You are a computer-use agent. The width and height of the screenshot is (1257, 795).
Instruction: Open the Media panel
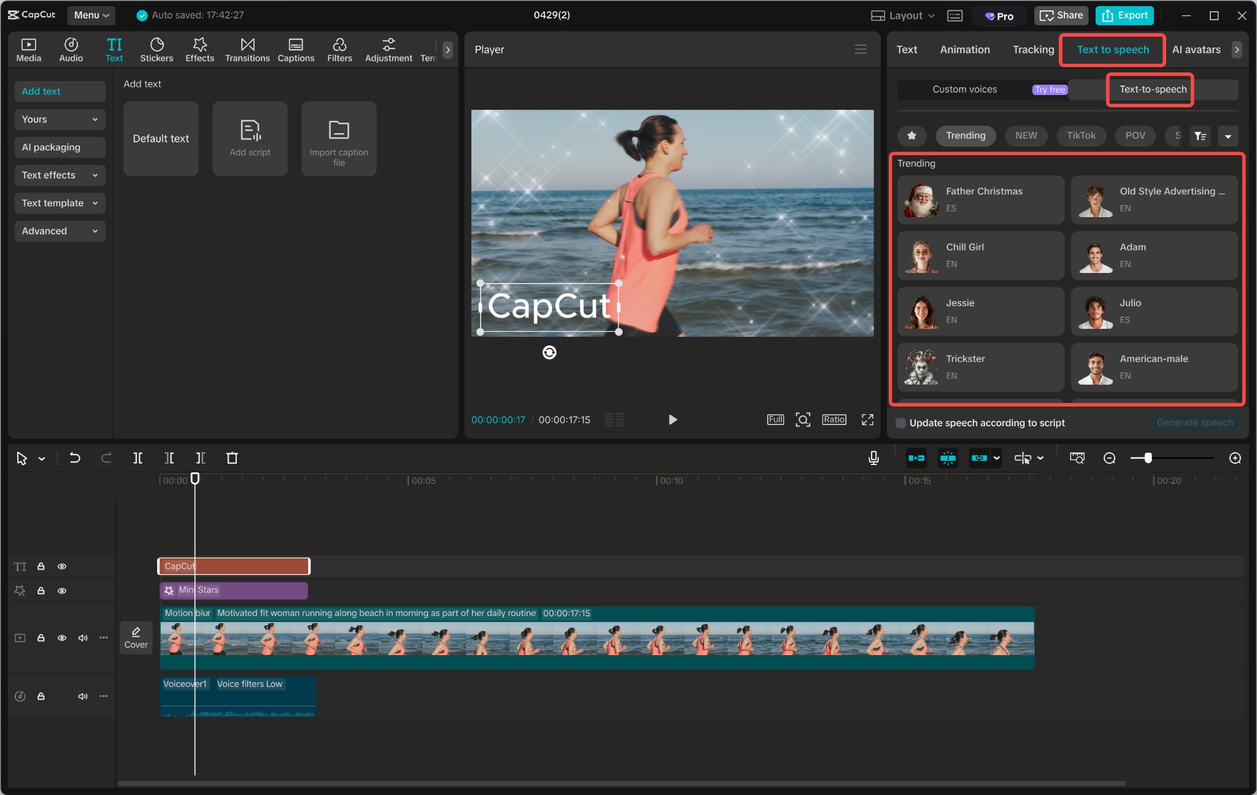(28, 50)
